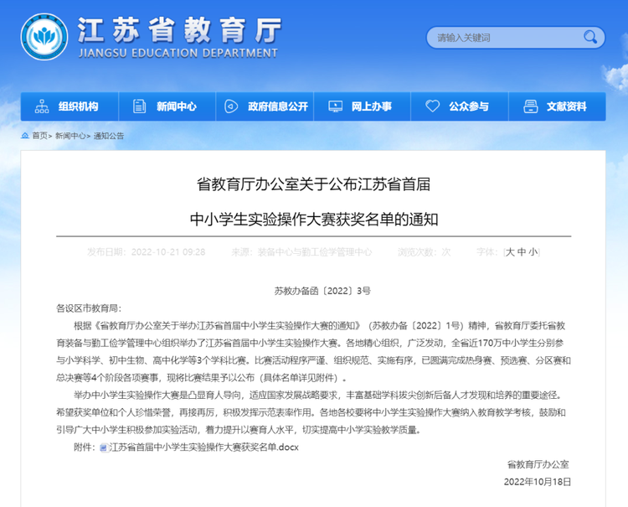The image size is (628, 507).
Task: Open the 文献资料 menu
Action: coord(557,106)
